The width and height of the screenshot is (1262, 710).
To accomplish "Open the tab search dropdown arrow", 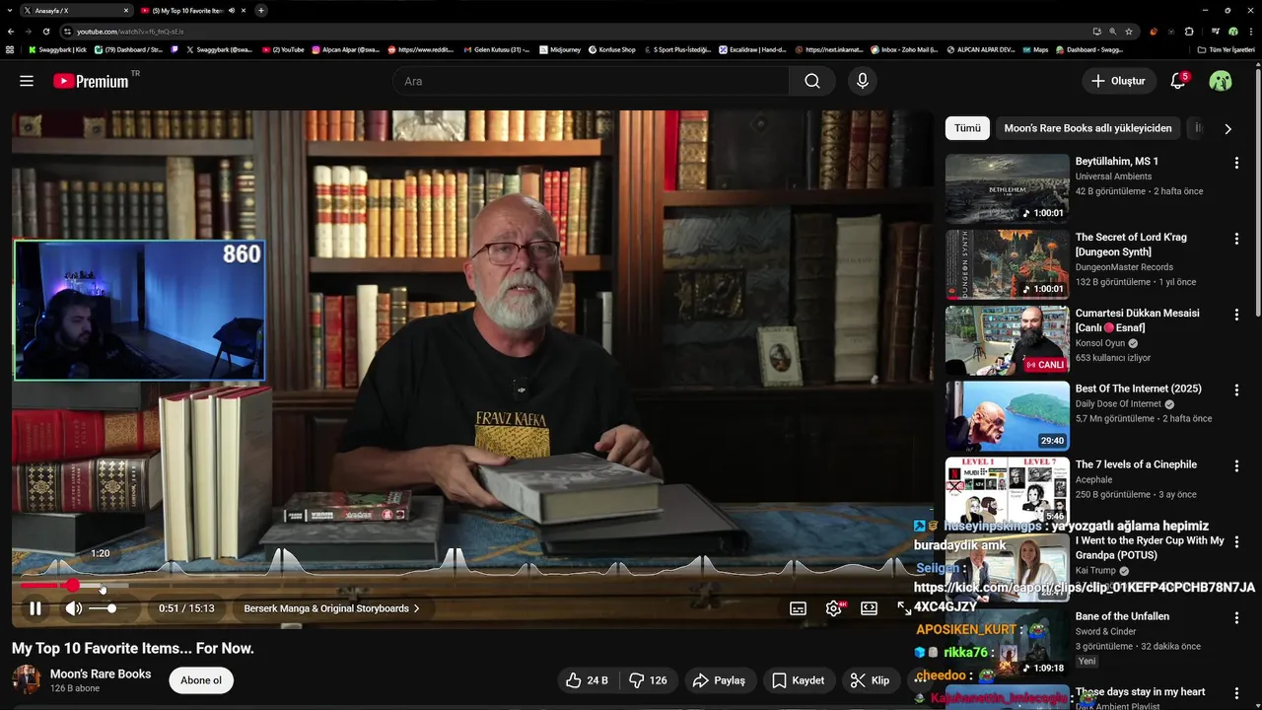I will point(10,10).
